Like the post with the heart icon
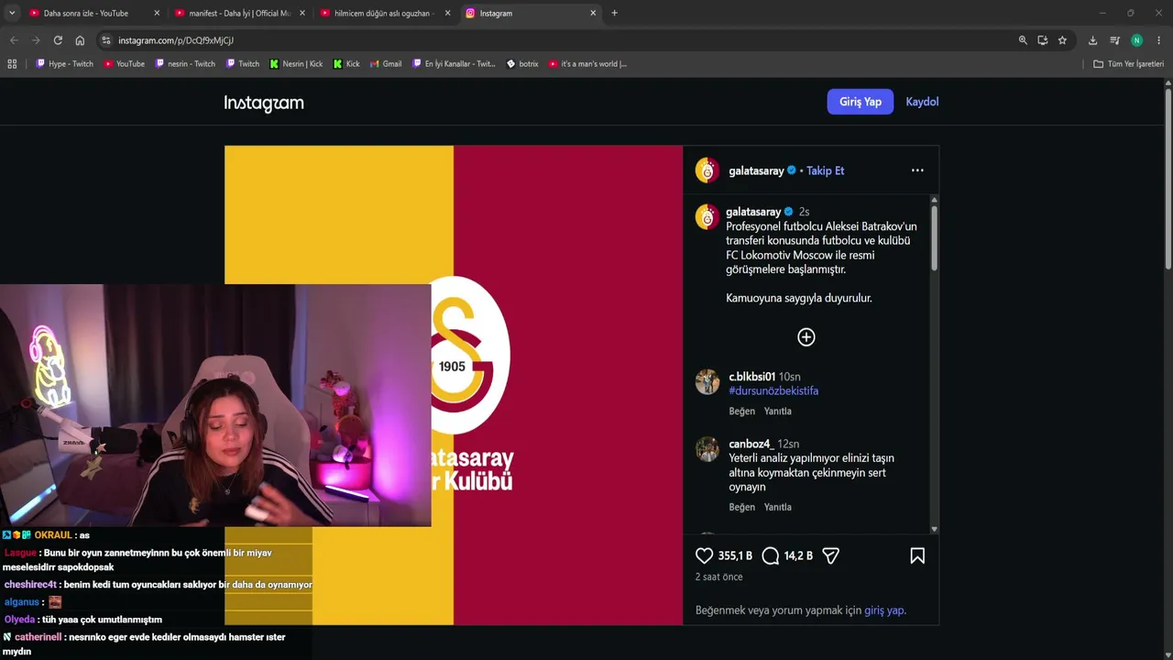 point(704,555)
